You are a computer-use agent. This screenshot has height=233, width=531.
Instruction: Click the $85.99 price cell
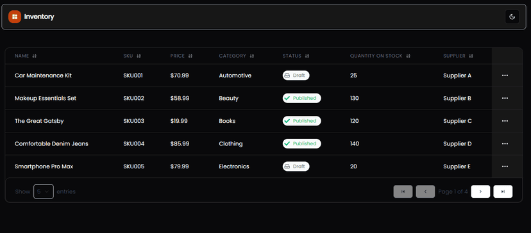pos(180,144)
